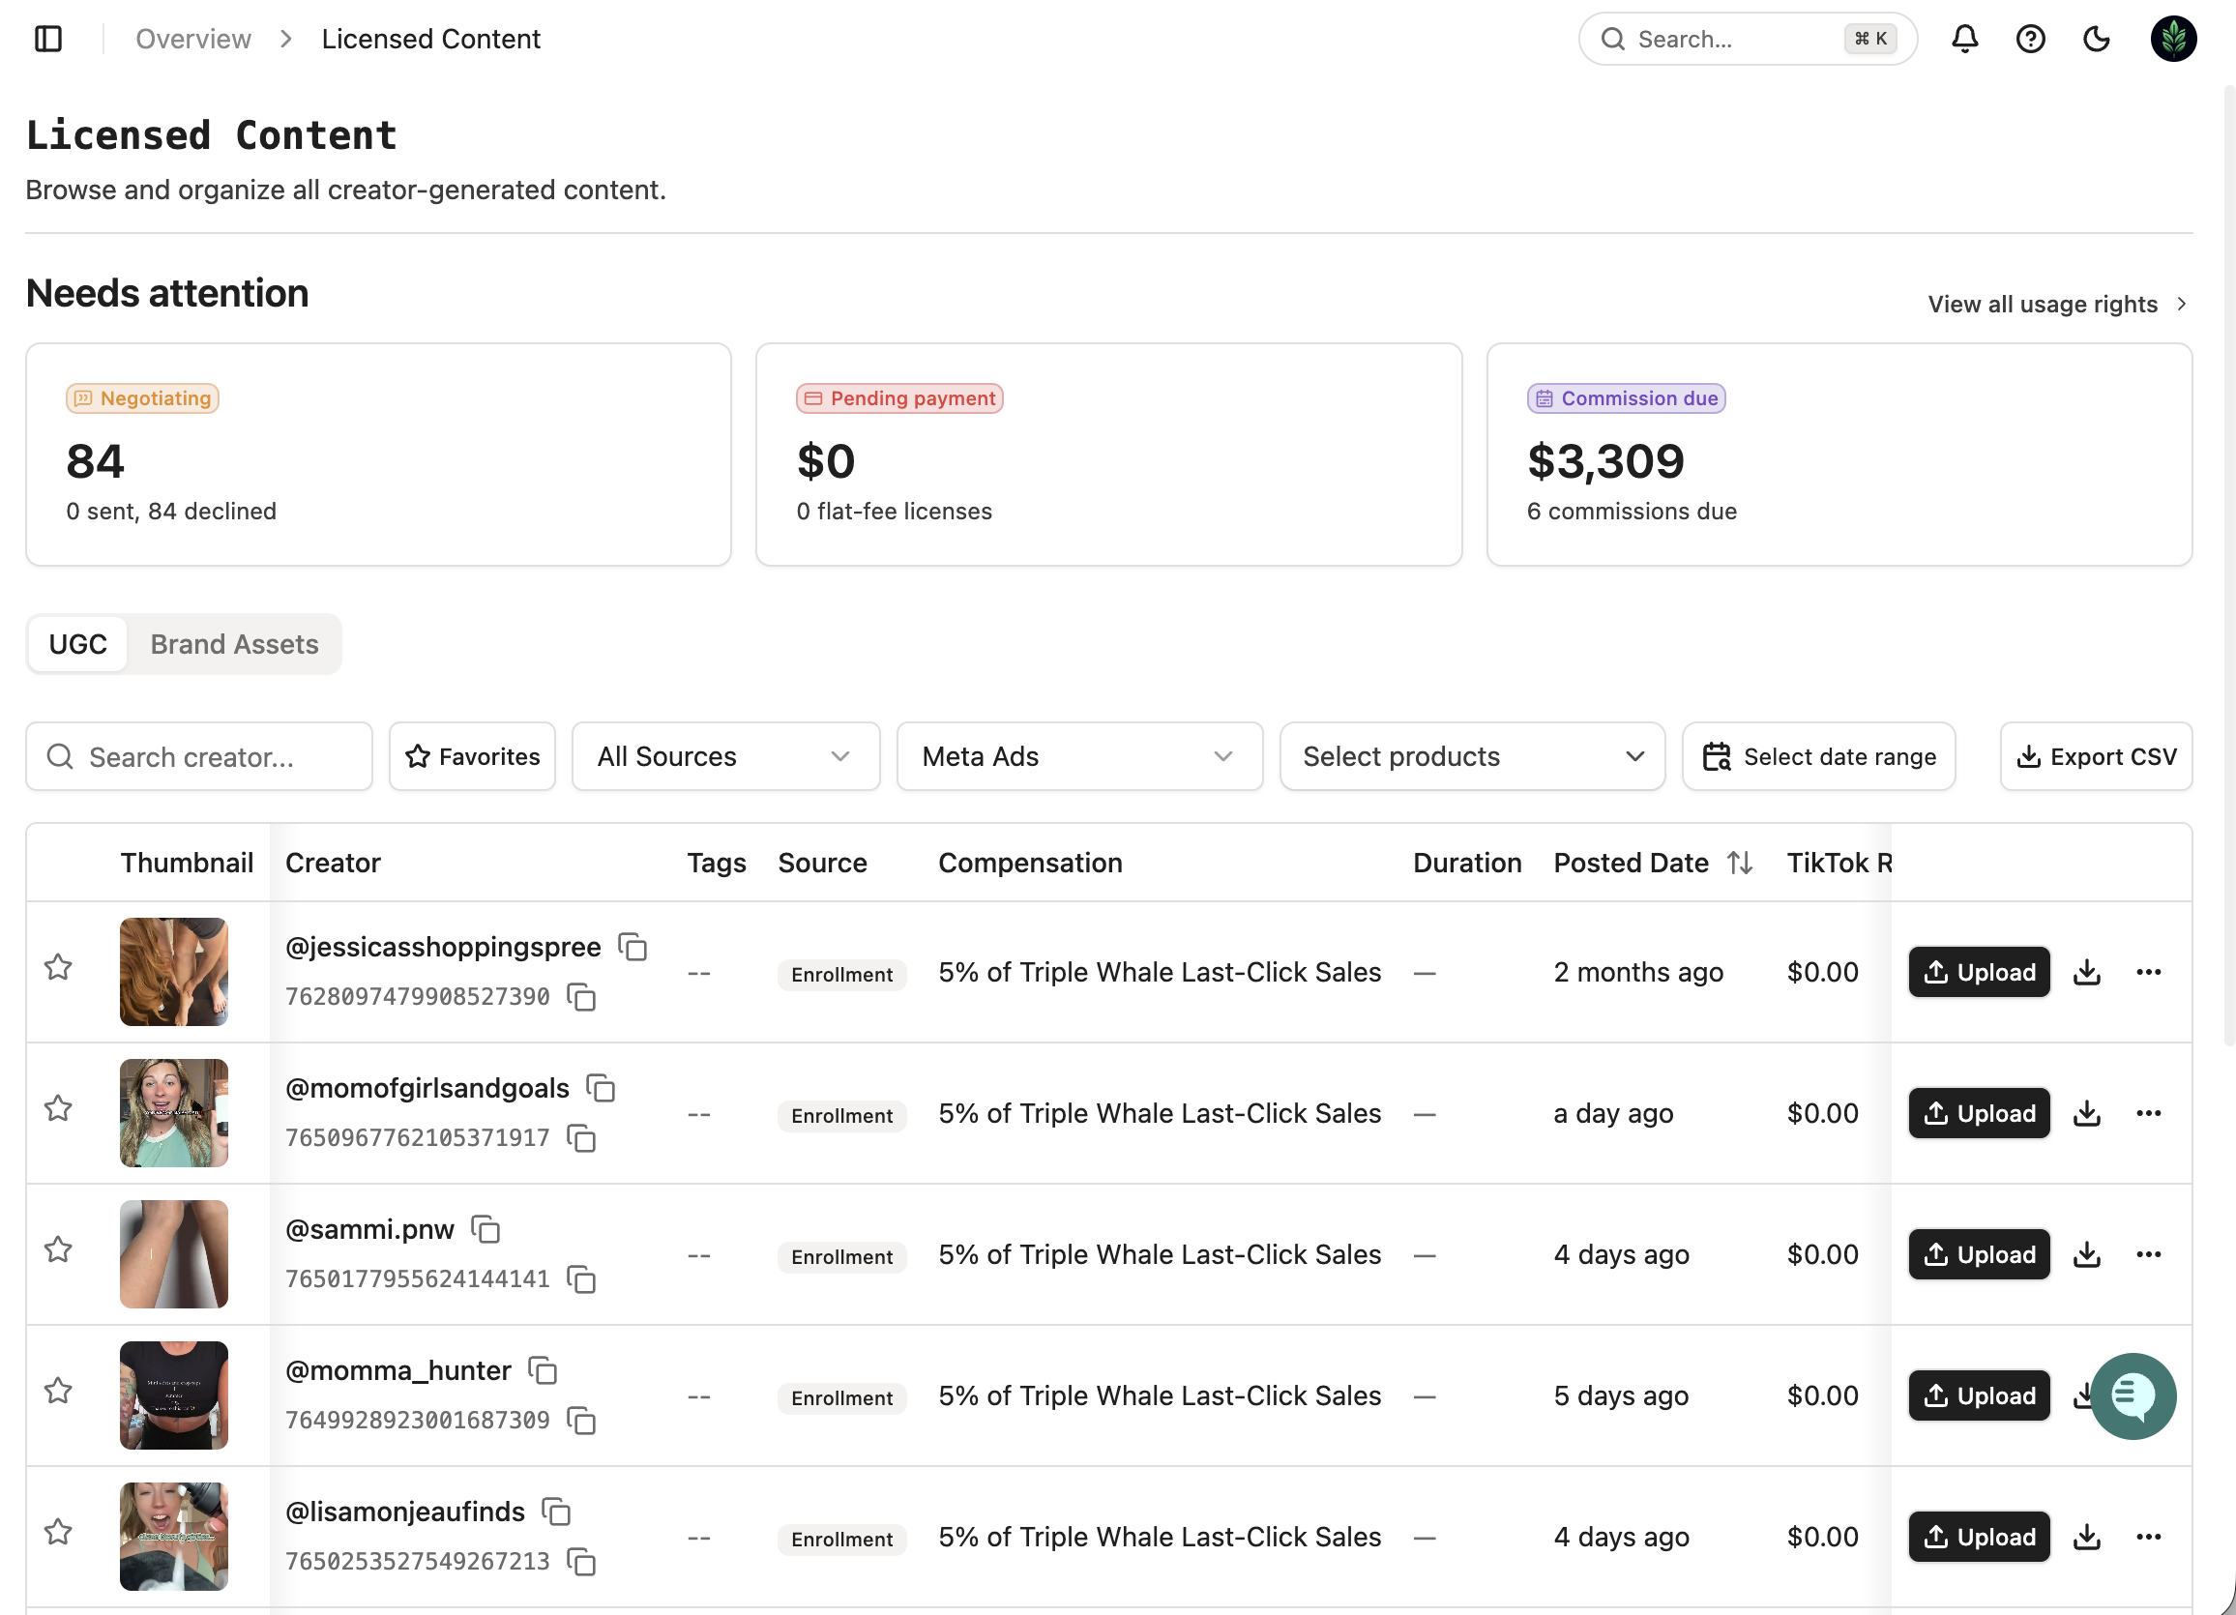The height and width of the screenshot is (1615, 2236).
Task: Expand the Select products dropdown
Action: (1472, 756)
